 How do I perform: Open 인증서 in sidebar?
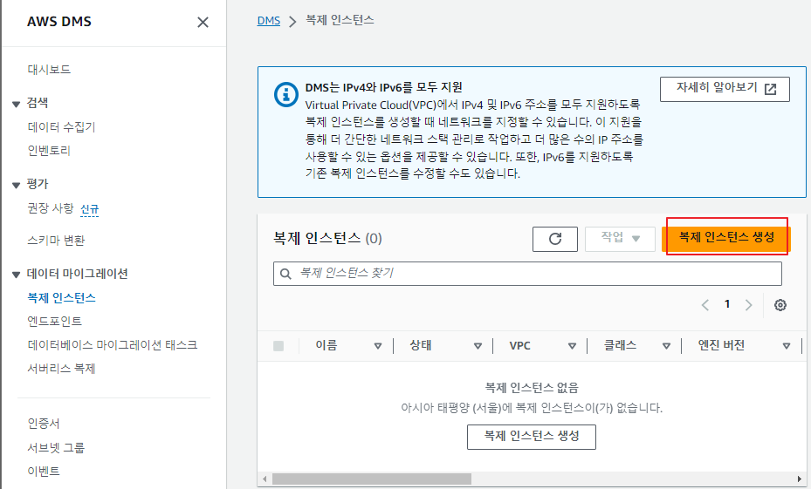coord(44,424)
